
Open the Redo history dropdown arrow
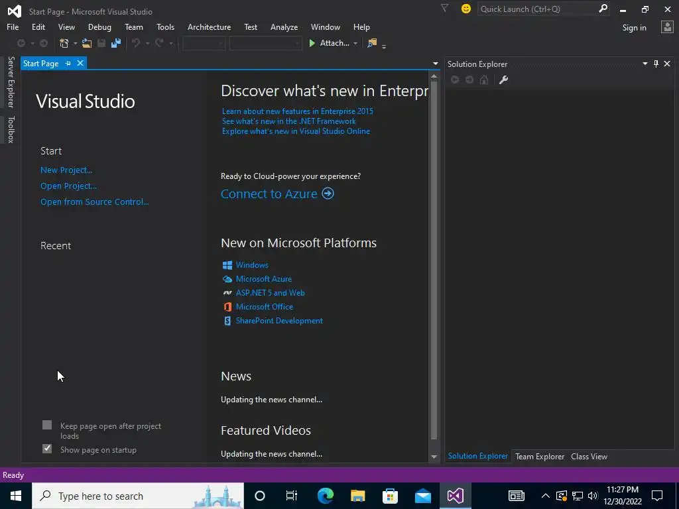pos(170,43)
